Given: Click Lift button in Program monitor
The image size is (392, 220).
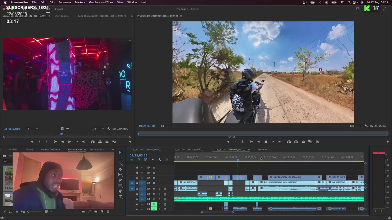Looking at the screenshot, I should point(288,142).
